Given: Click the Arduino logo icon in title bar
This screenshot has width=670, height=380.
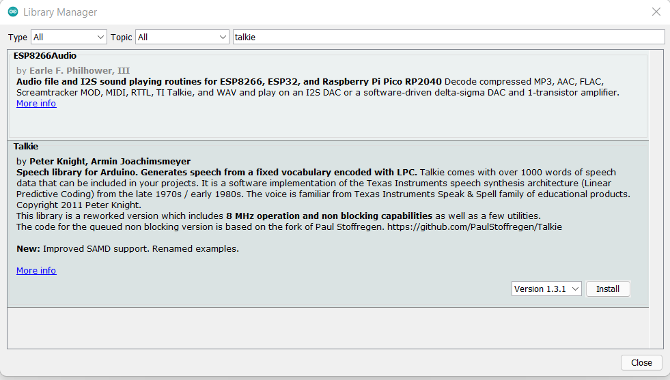Looking at the screenshot, I should [13, 12].
